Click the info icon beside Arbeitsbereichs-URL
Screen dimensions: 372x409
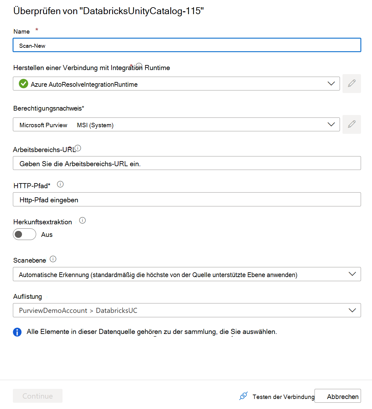78,148
